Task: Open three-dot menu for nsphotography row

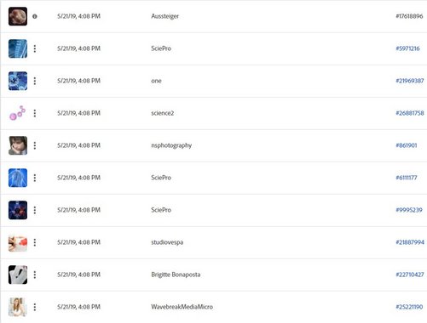Action: point(35,145)
